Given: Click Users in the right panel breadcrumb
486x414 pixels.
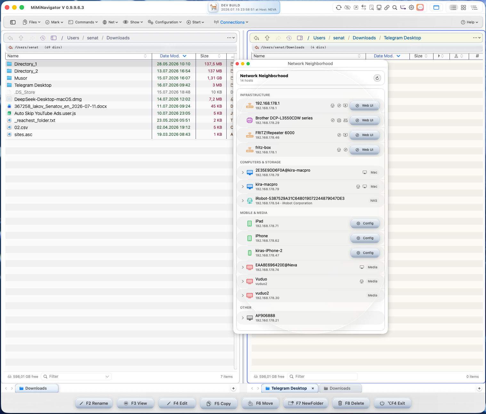Looking at the screenshot, I should [319, 38].
